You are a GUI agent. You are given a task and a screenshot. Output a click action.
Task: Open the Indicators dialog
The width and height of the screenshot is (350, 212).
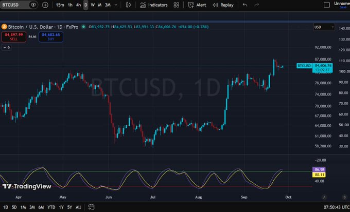(153, 5)
